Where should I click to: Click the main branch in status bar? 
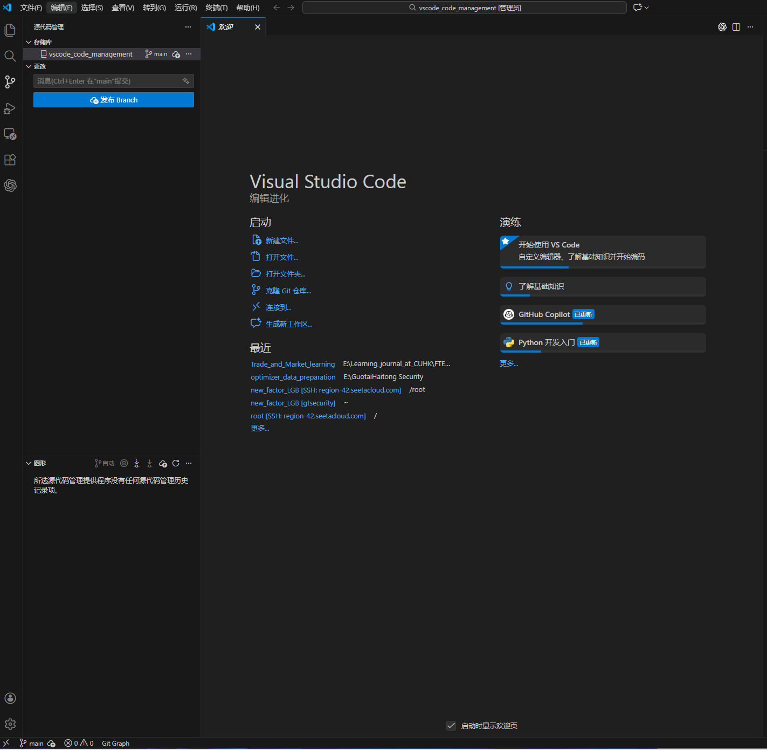pyautogui.click(x=32, y=744)
